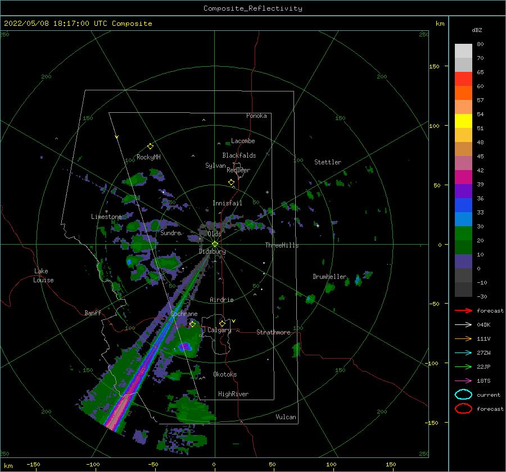Viewport: 506px width, 472px height.
Task: Click the cyan 27ZW arrow icon
Action: point(463,353)
